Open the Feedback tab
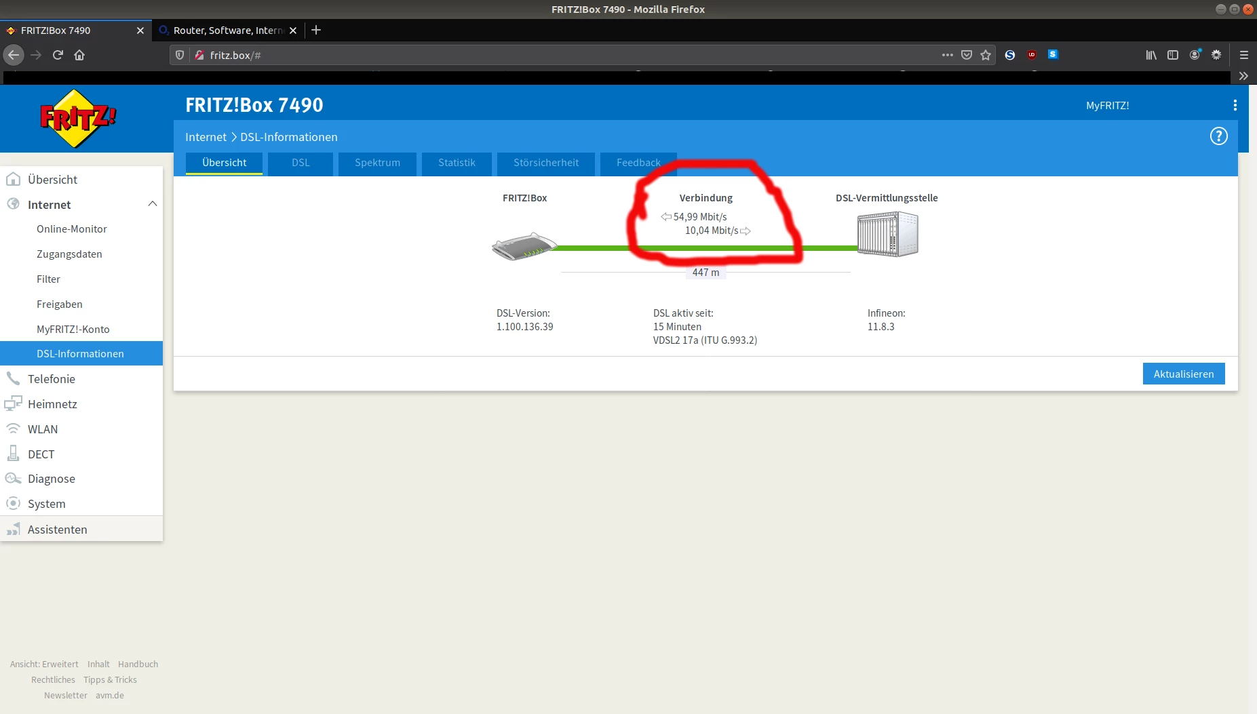Image resolution: width=1257 pixels, height=714 pixels. click(x=638, y=163)
